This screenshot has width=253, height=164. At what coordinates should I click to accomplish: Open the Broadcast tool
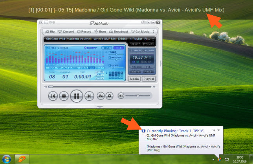point(119,32)
